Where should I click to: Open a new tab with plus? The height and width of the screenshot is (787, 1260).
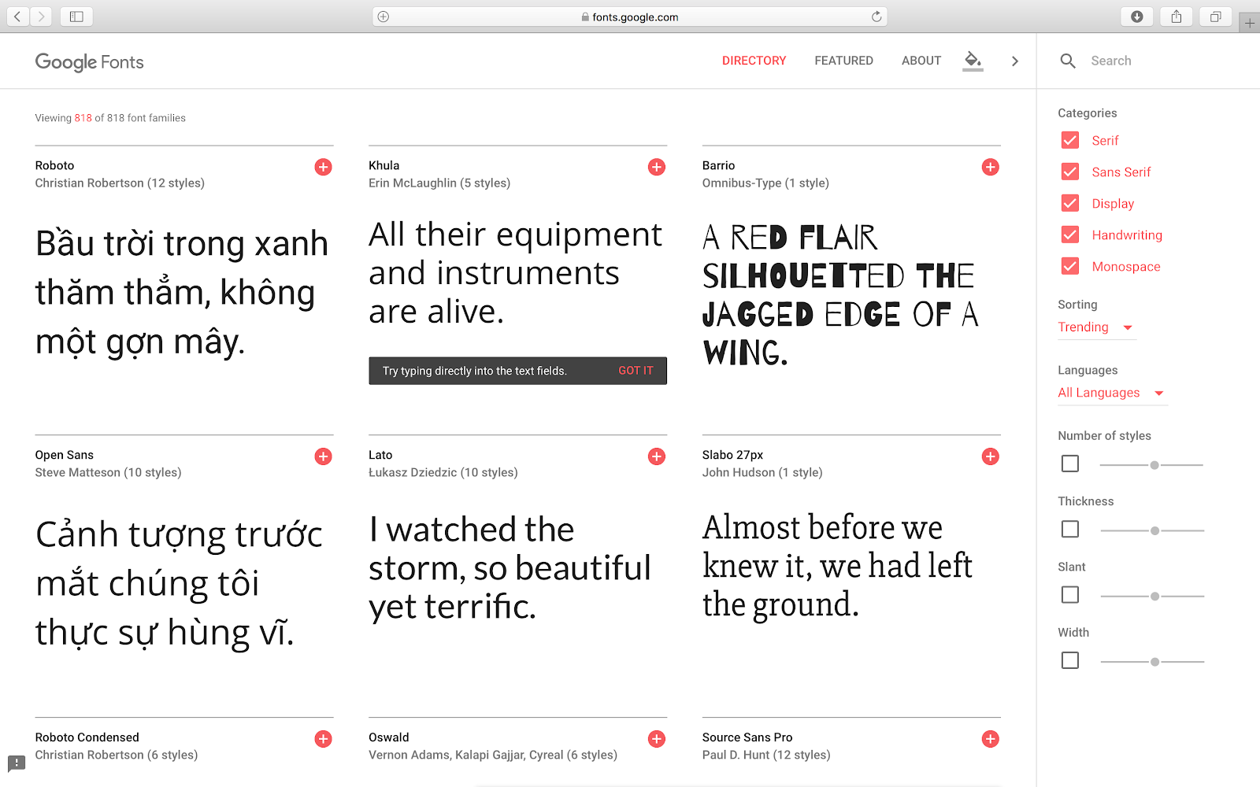pos(1250,23)
